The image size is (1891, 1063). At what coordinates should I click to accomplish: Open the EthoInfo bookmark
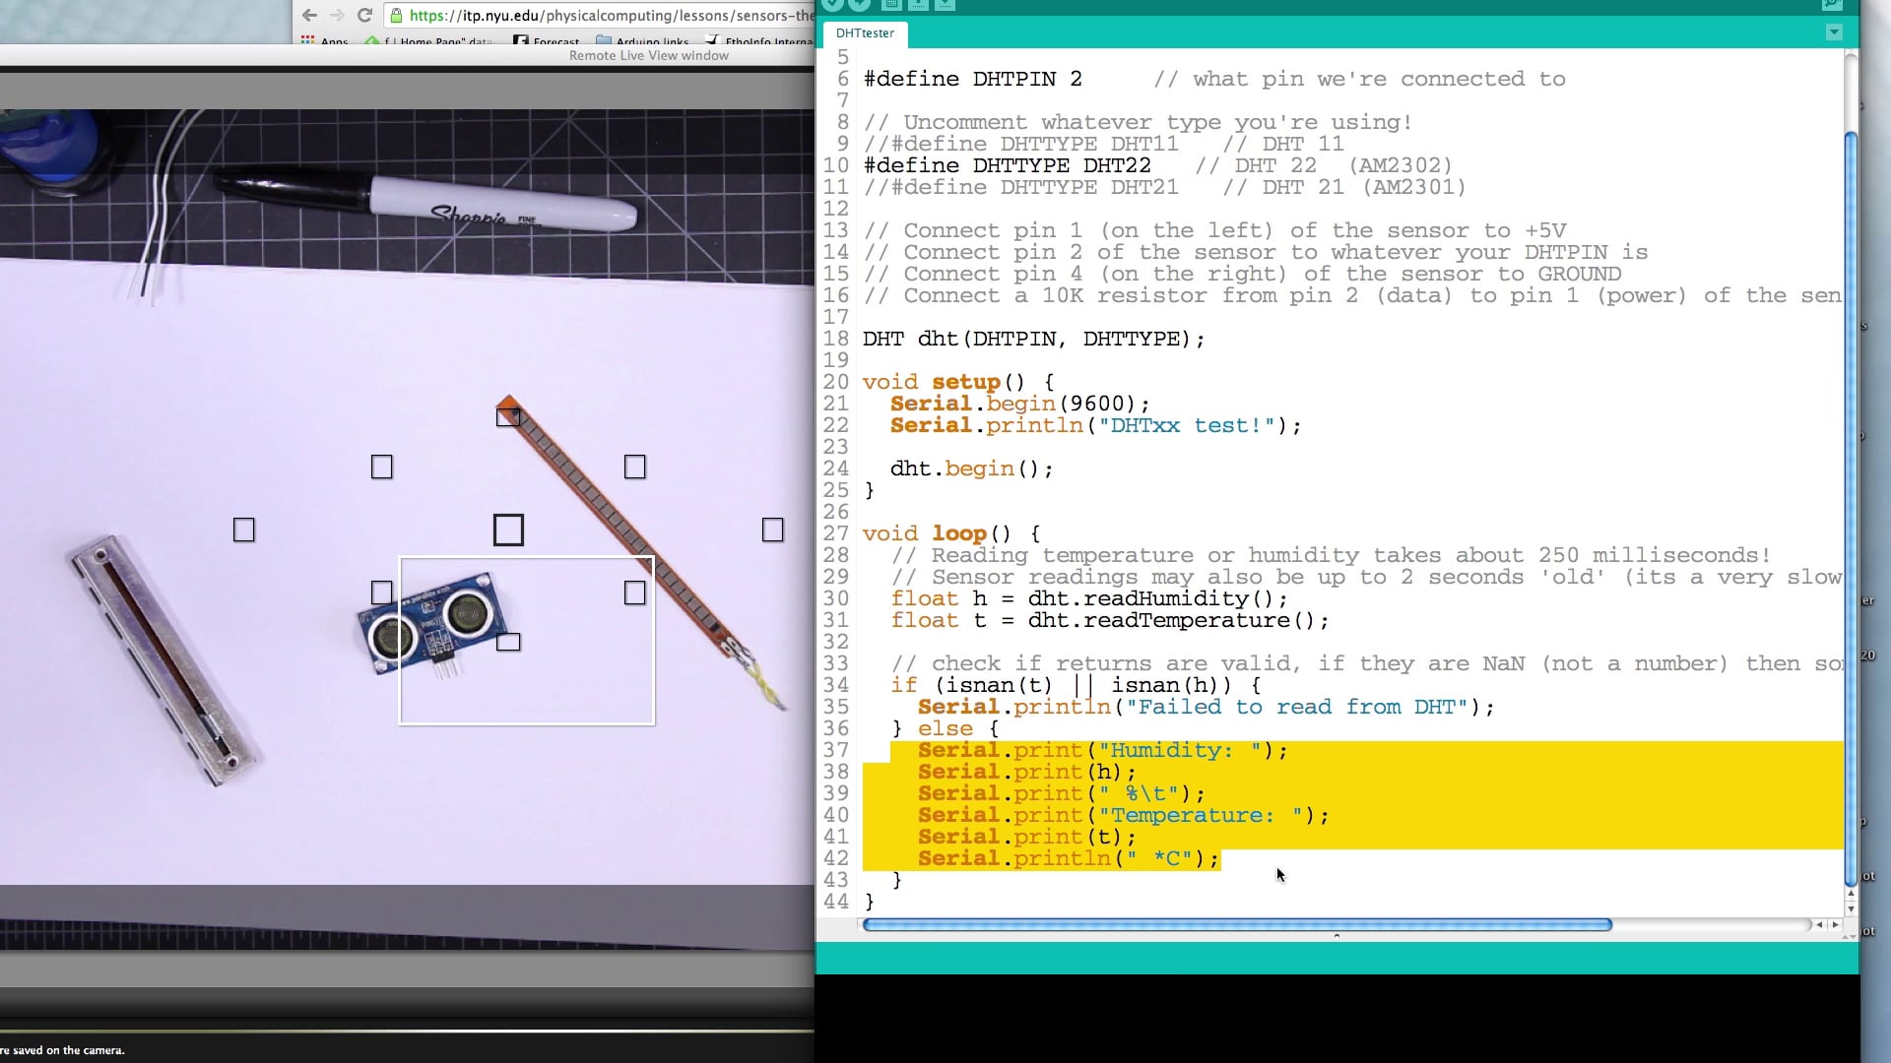point(750,40)
